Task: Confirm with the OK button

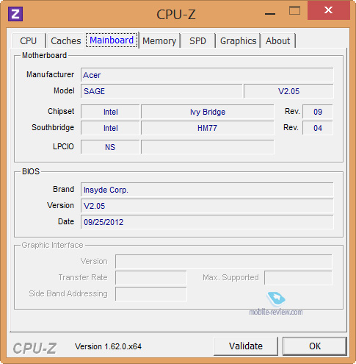Action: click(315, 346)
